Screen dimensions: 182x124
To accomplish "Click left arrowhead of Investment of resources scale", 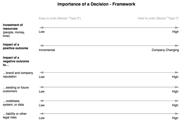I will click(41, 28).
